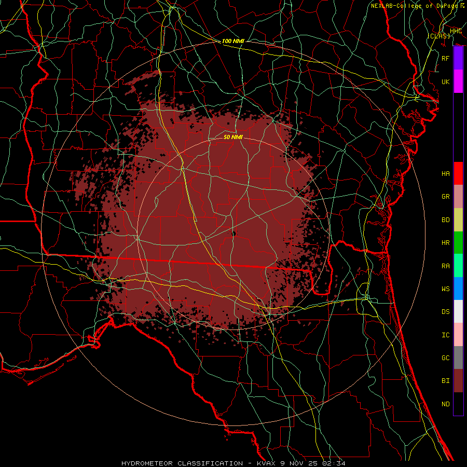Viewport: 467px width, 467px height.
Task: Click the RF purple legend swatch
Action: coord(458,58)
